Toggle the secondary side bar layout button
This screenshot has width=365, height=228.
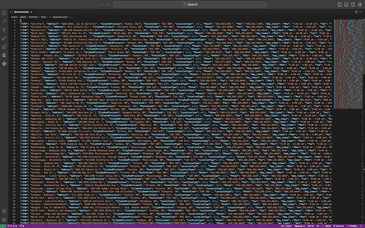coord(353,5)
